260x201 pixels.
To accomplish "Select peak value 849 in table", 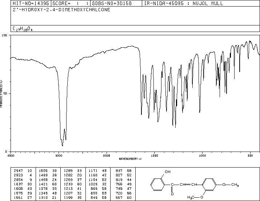I will [x=94, y=197].
